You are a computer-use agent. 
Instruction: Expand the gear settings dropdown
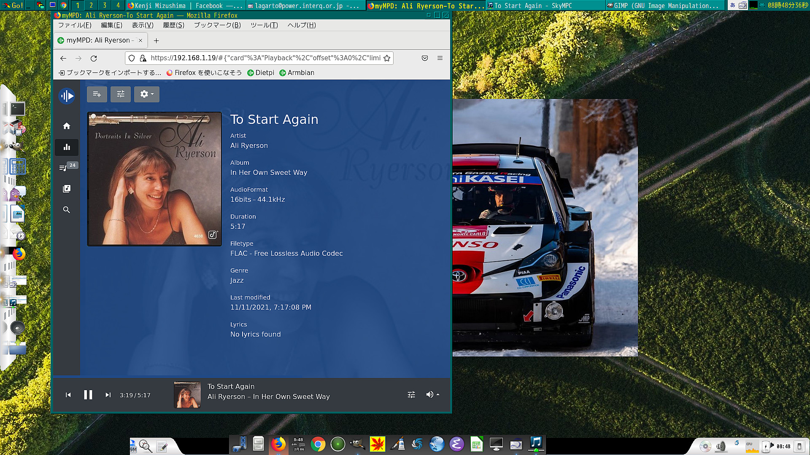tap(146, 94)
